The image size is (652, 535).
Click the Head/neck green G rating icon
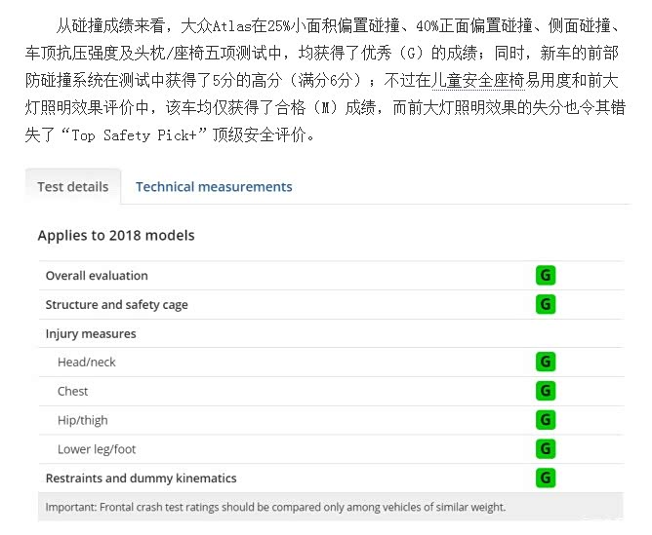[545, 363]
